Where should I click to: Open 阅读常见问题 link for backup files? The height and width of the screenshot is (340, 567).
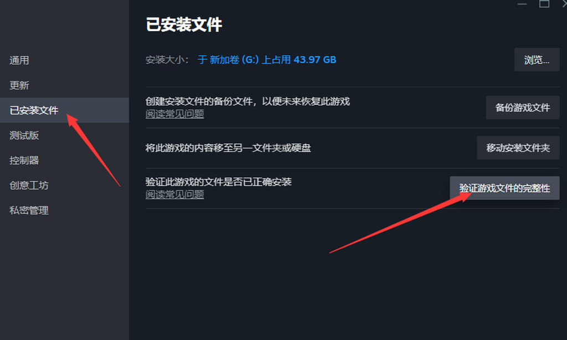pyautogui.click(x=174, y=114)
